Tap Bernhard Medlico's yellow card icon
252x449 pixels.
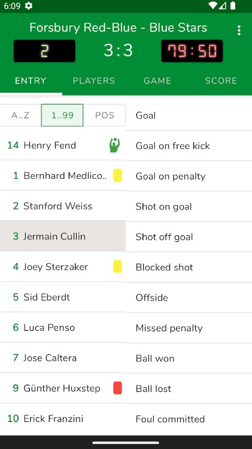117,175
